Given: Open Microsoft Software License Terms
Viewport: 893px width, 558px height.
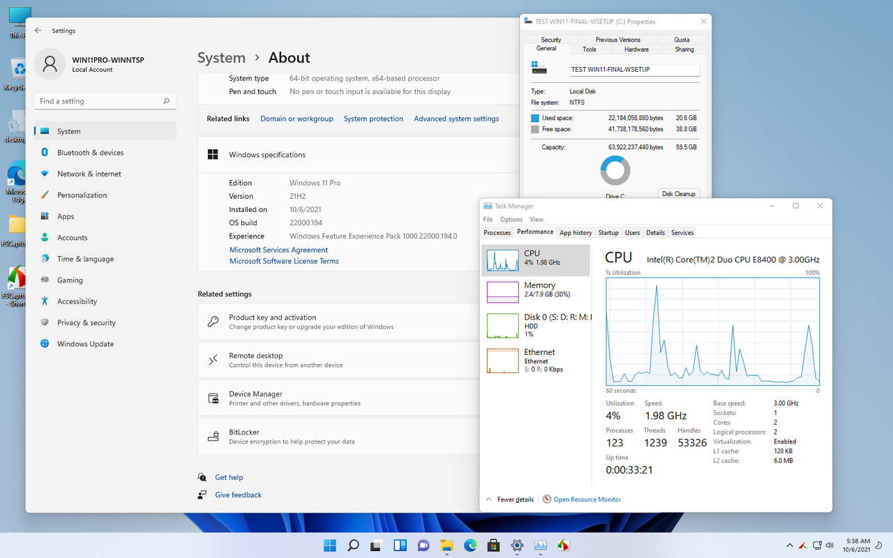Looking at the screenshot, I should (x=284, y=261).
